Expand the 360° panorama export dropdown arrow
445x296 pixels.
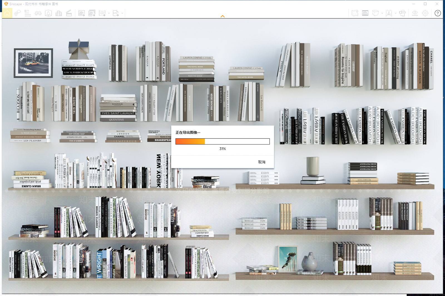point(109,13)
